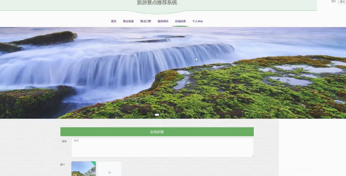Click the 旅游景点推荐系统 site title
The image size is (346, 176).
(x=157, y=3)
